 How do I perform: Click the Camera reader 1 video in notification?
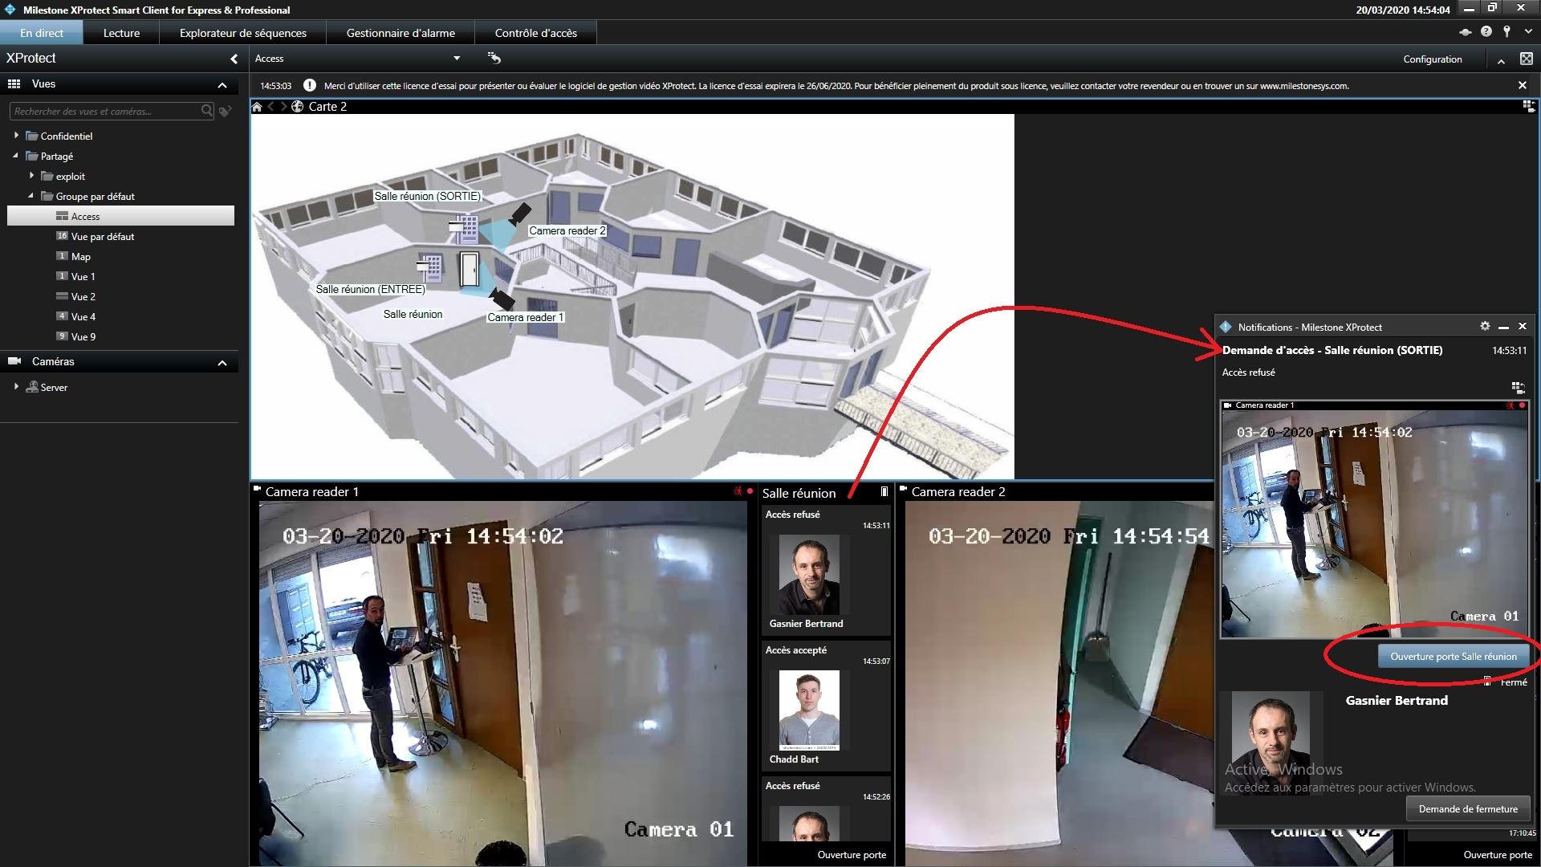(1374, 524)
